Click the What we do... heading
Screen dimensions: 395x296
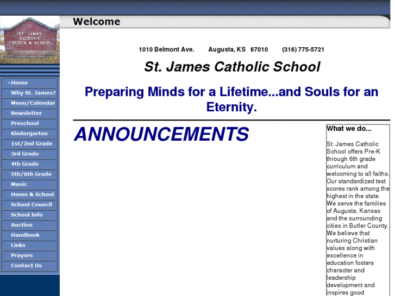(349, 129)
